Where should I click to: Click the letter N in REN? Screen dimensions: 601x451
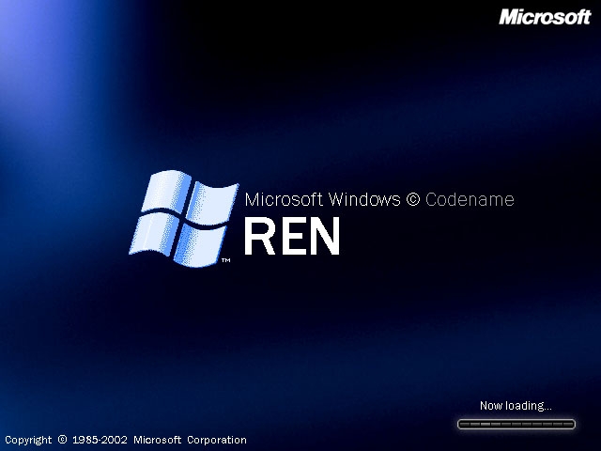322,237
